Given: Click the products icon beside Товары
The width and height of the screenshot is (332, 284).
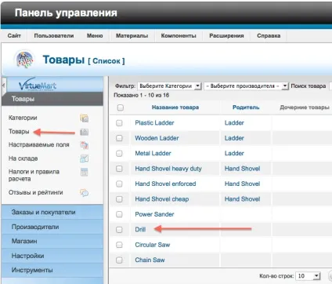Looking at the screenshot, I should click(x=84, y=132).
